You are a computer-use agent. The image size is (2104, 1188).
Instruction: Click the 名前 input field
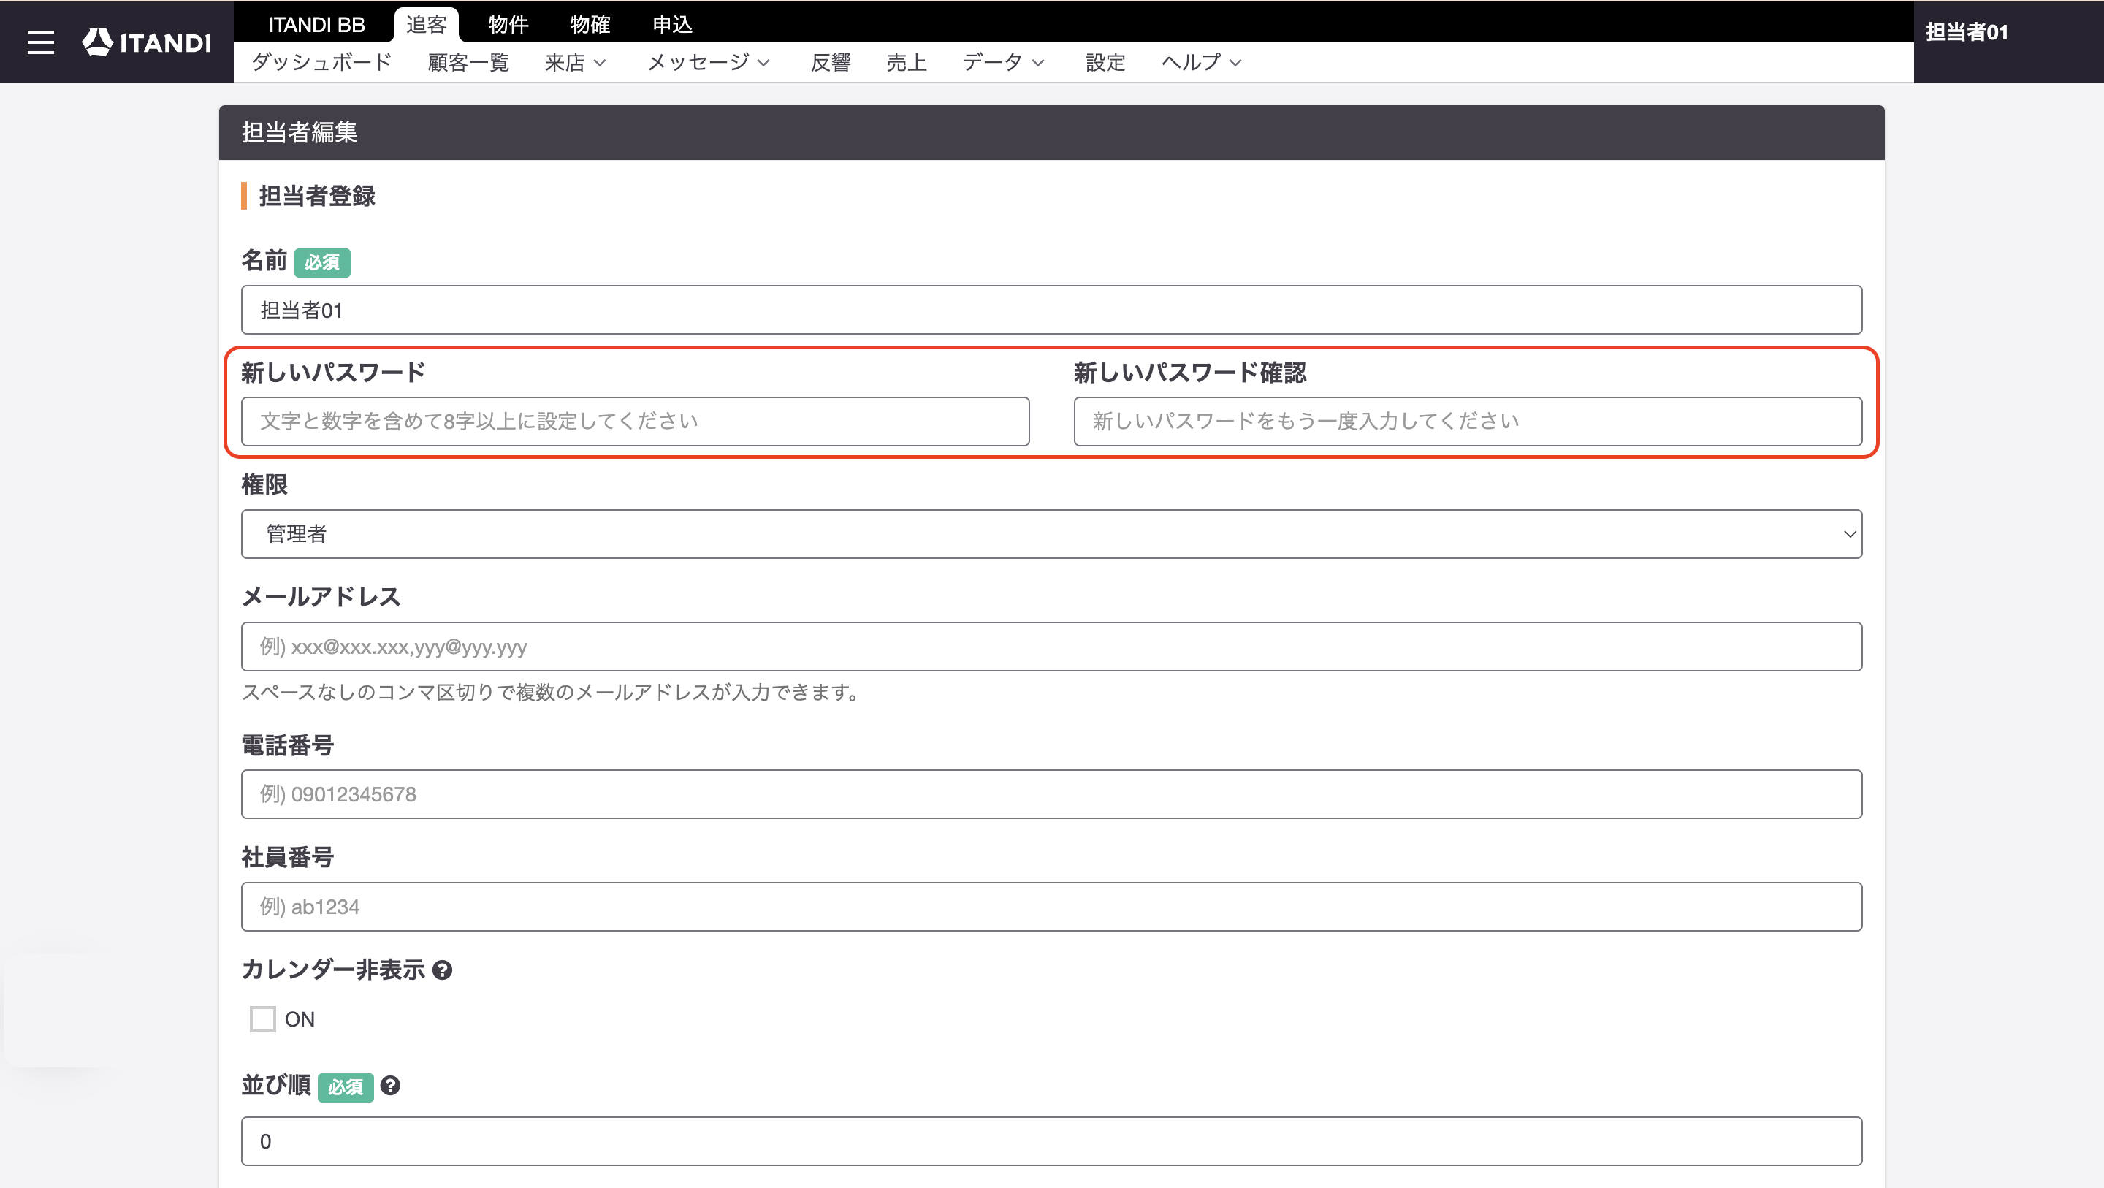[x=1051, y=310]
